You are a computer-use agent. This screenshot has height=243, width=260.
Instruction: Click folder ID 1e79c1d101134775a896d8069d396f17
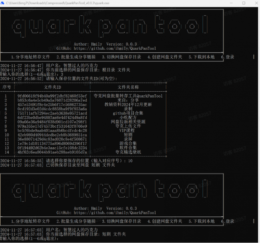pyautogui.click(x=52, y=143)
